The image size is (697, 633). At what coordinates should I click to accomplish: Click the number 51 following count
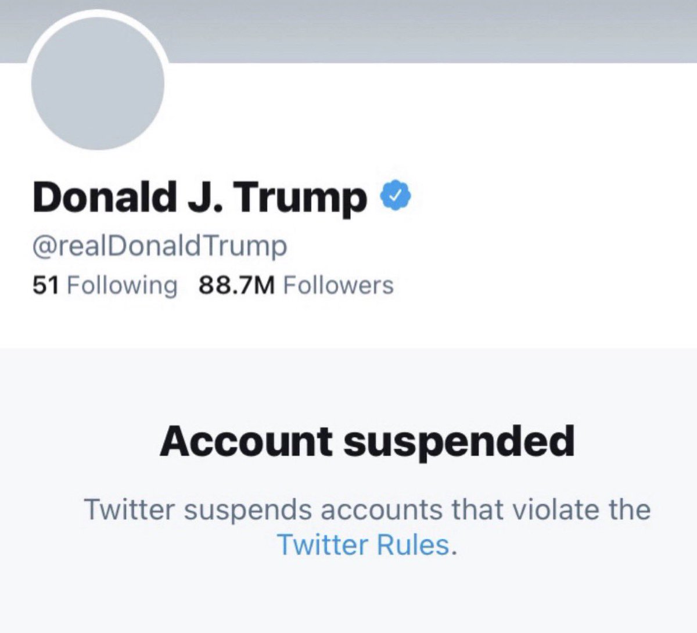click(46, 285)
